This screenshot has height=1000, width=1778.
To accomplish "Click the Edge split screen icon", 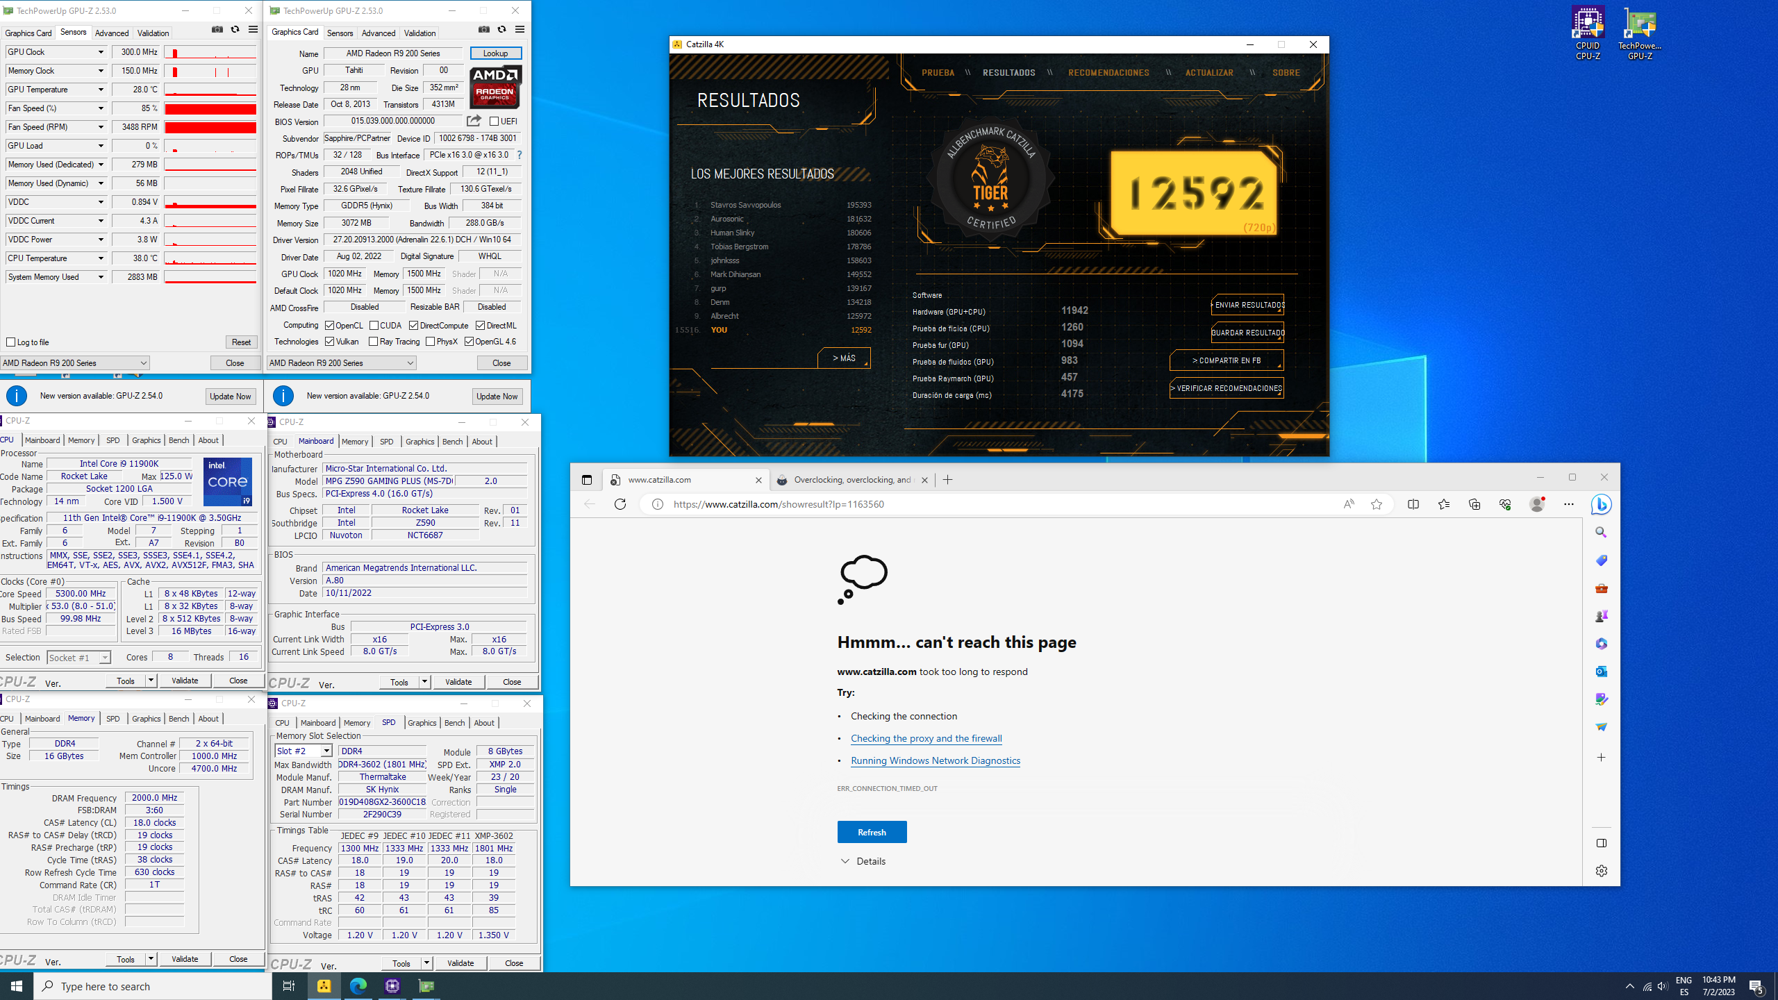I will [x=1413, y=504].
